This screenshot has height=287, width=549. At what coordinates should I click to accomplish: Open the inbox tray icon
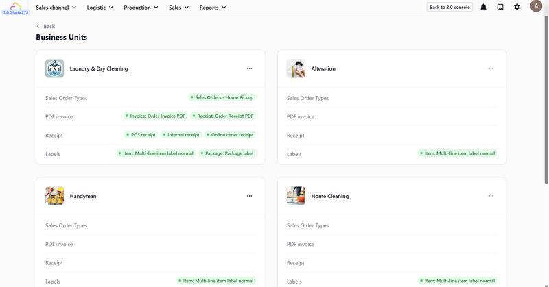pyautogui.click(x=500, y=7)
